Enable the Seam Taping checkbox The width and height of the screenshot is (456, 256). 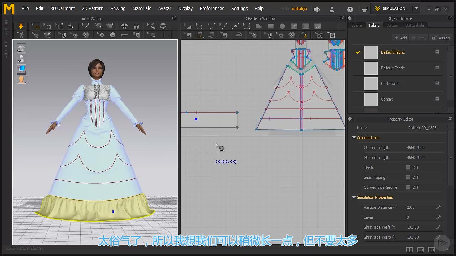[408, 177]
